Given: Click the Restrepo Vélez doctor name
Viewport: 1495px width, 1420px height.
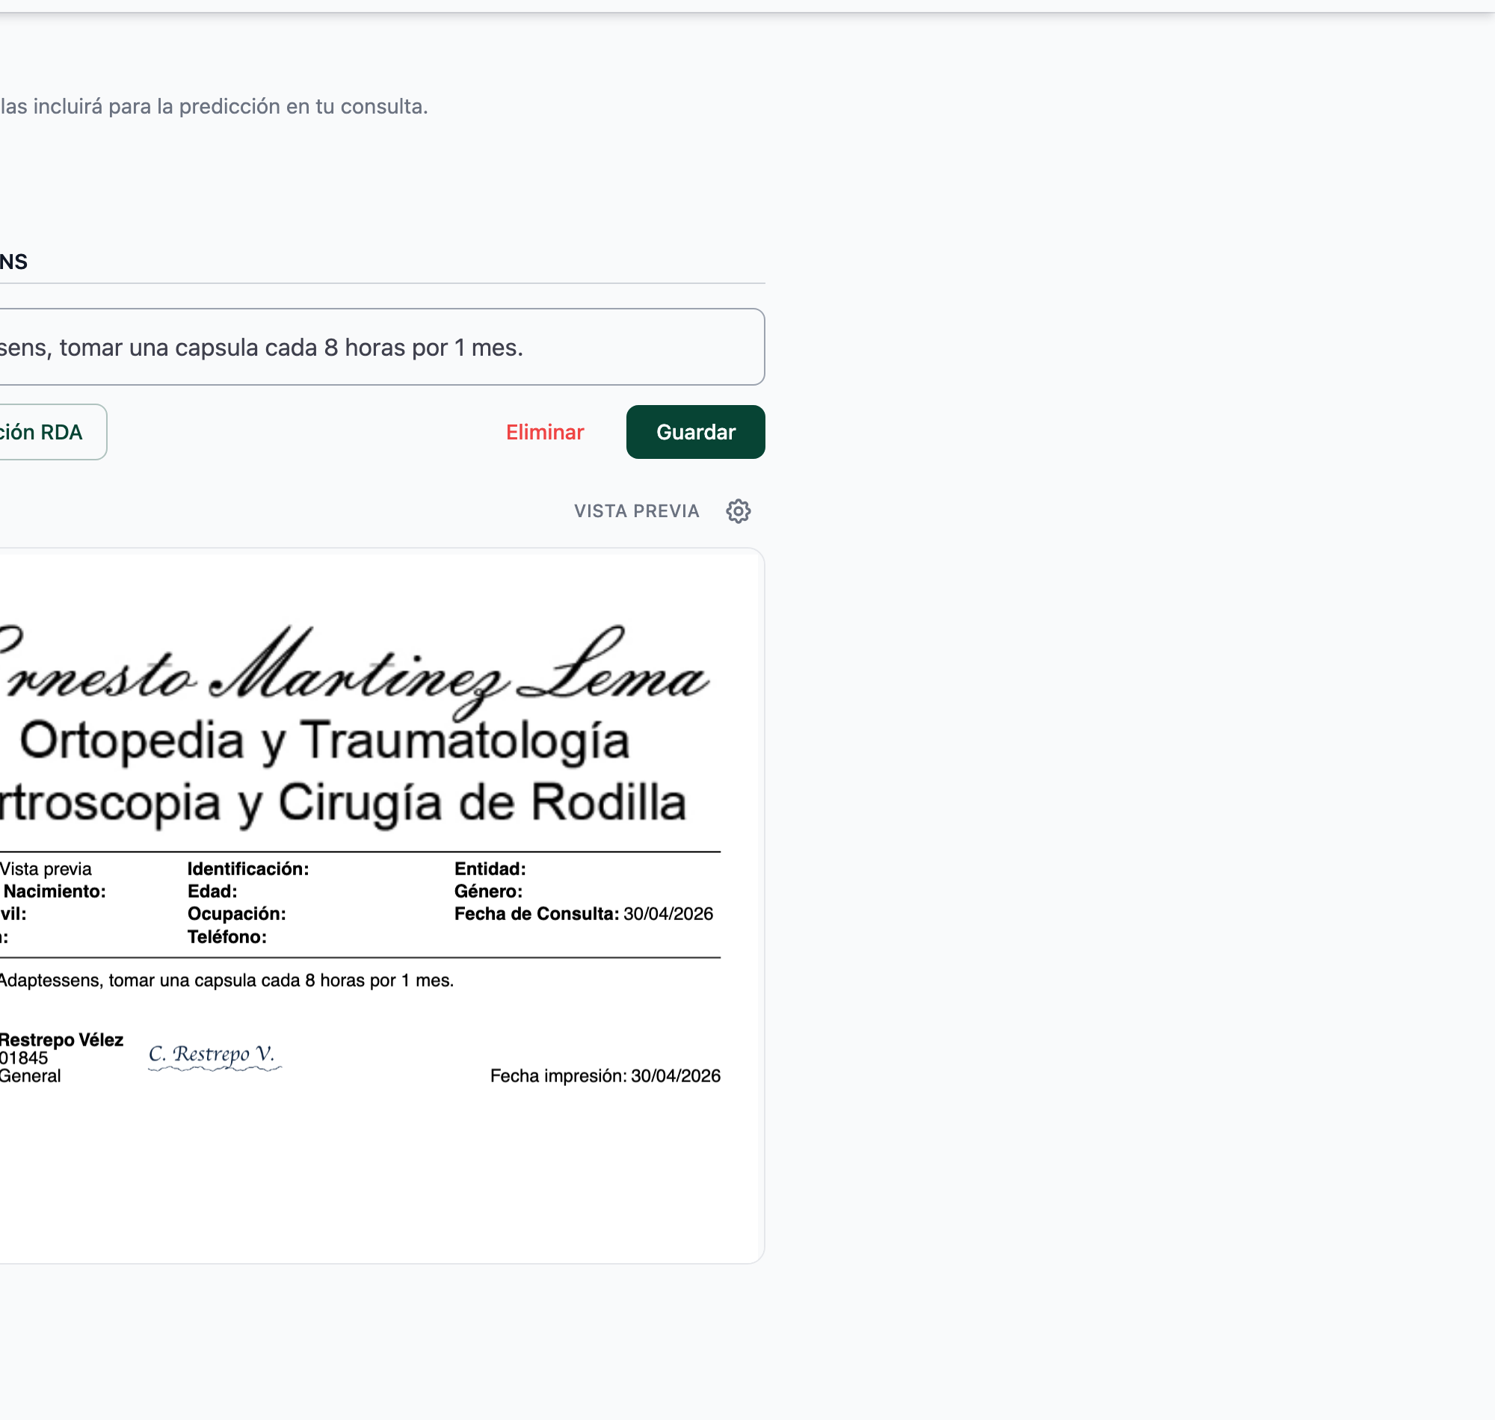Looking at the screenshot, I should (61, 1040).
